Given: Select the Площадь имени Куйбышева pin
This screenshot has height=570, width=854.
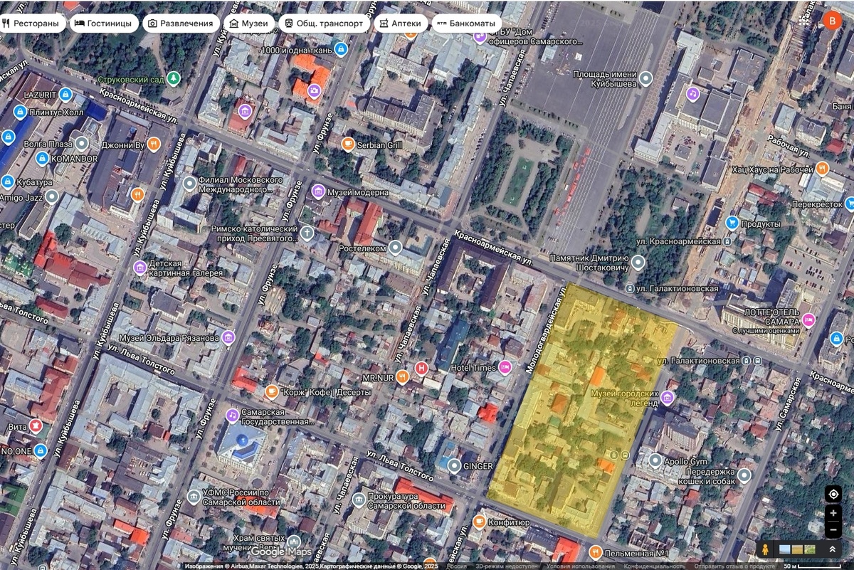Looking at the screenshot, I should pos(645,79).
